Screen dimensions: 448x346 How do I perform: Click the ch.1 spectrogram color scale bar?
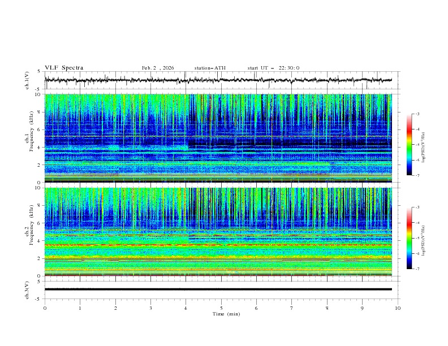410,145
